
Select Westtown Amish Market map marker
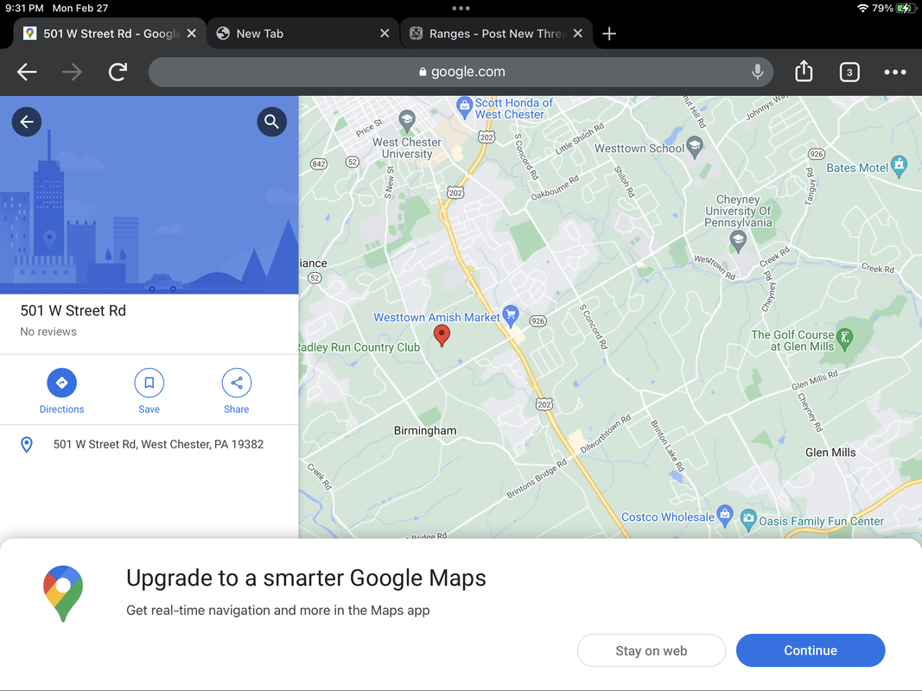point(511,315)
